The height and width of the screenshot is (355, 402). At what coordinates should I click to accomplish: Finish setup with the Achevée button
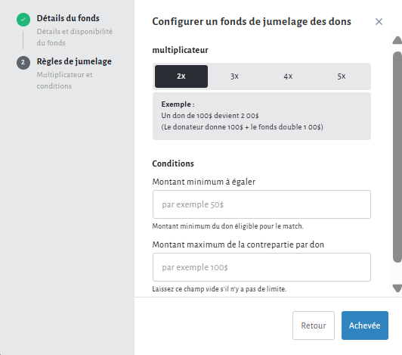tap(364, 325)
